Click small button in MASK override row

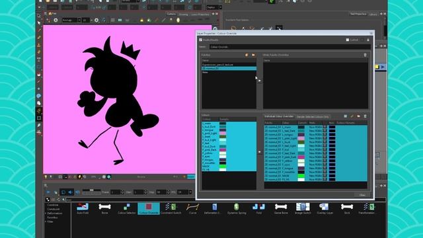tap(325, 176)
